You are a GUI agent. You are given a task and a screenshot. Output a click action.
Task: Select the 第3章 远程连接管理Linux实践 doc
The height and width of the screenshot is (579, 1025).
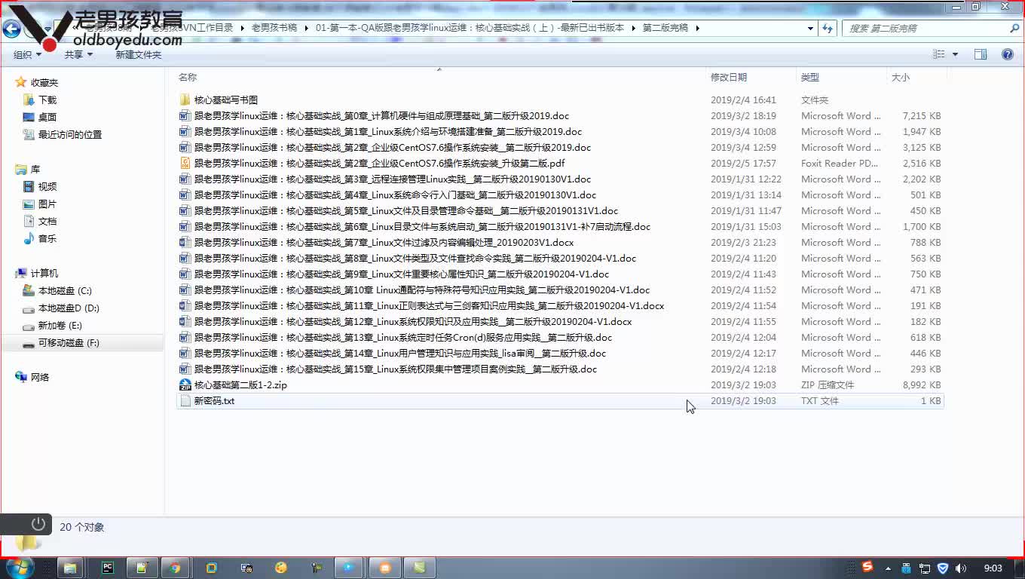click(393, 179)
